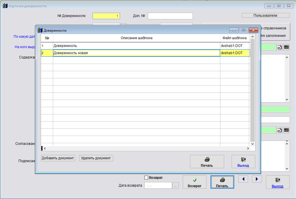Click Добавить документ button
Viewport: 296px width, 199px height.
coord(58,158)
